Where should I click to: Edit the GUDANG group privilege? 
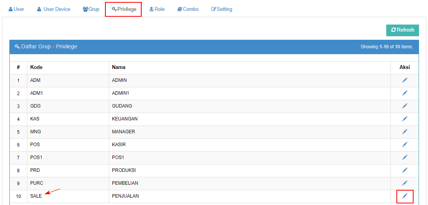tap(405, 106)
